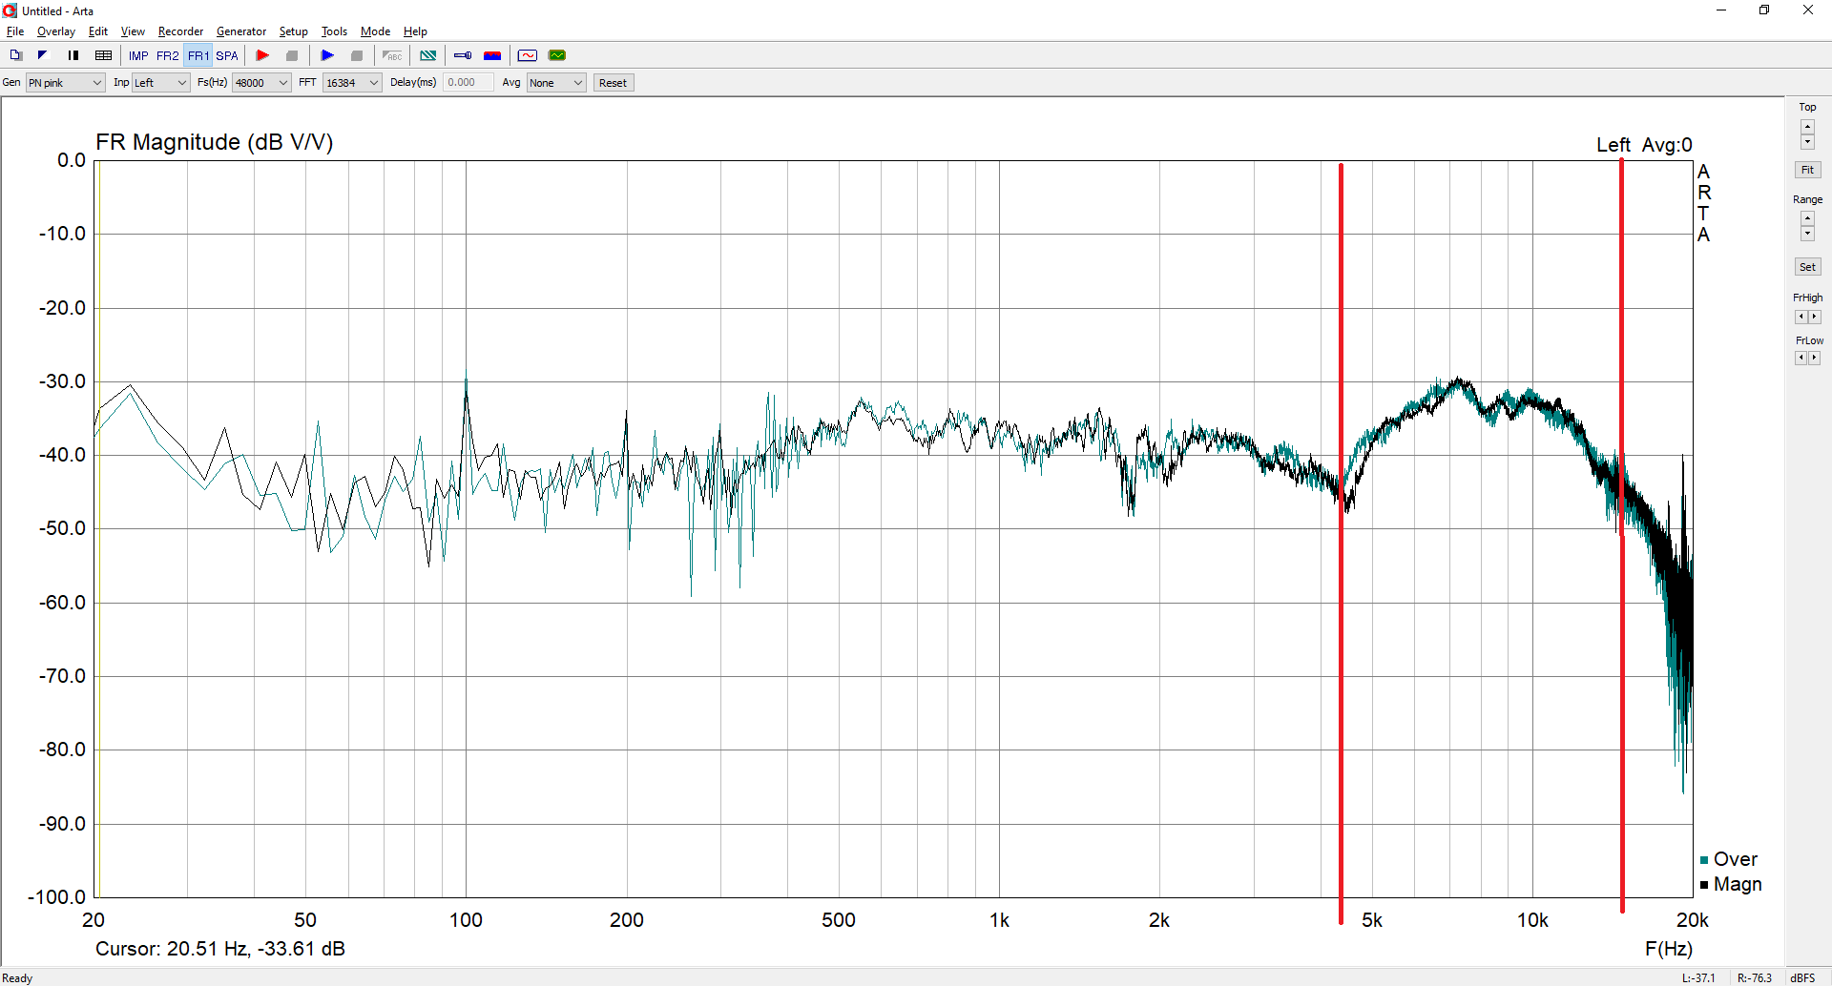Image resolution: width=1832 pixels, height=986 pixels.
Task: Open the Fs(Hz) sample rate dropdown
Action: 261,83
